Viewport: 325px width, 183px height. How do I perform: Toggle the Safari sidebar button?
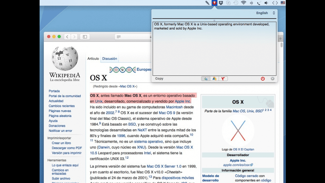click(85, 37)
